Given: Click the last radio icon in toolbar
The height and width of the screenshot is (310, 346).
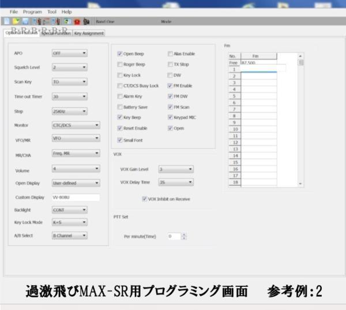Looking at the screenshot, I should tap(86, 21).
